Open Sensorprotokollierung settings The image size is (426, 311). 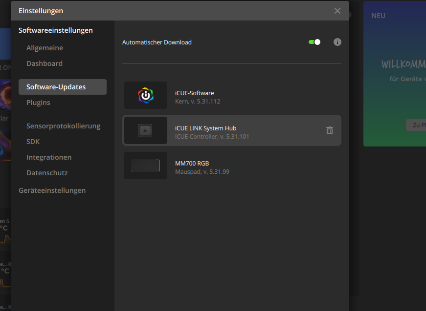click(x=63, y=126)
